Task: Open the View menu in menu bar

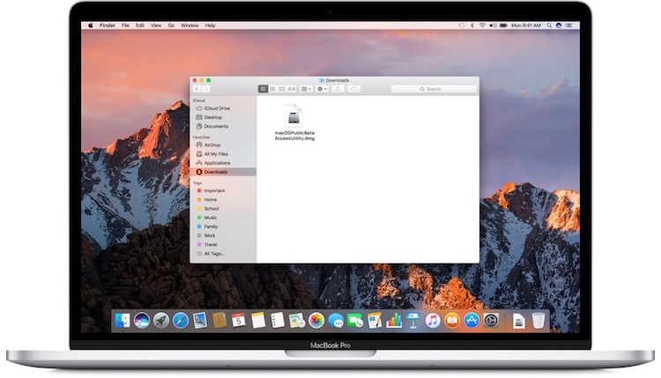Action: coord(155,26)
